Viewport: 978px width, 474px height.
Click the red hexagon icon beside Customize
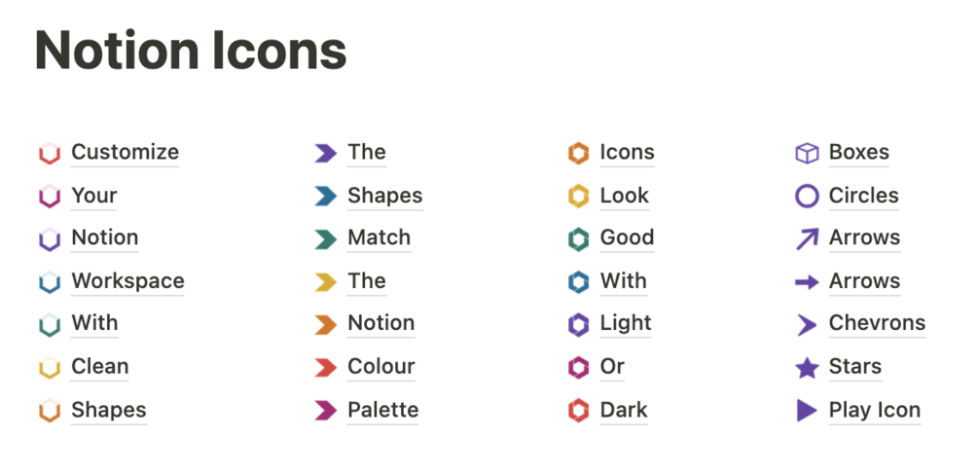pyautogui.click(x=50, y=154)
